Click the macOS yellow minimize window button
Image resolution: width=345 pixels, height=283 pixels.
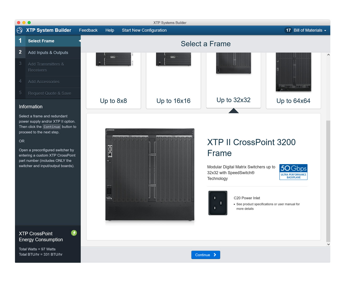click(24, 23)
